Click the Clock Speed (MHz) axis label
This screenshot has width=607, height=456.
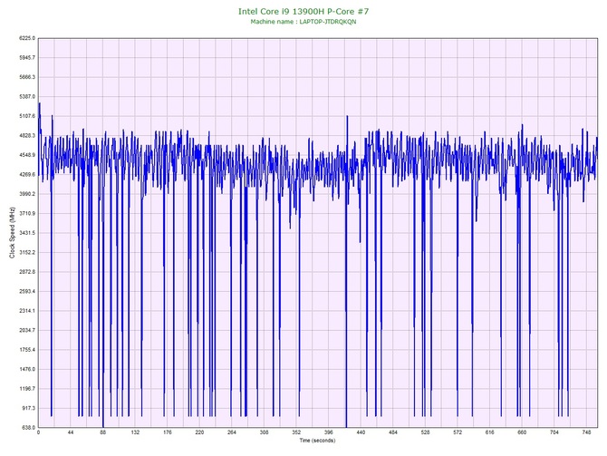click(x=12, y=233)
